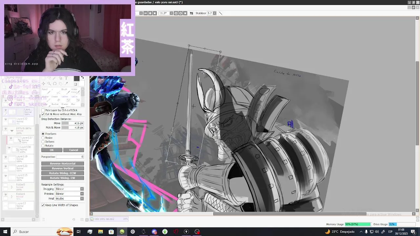Hide Layer122 with its eye icon
Image resolution: width=420 pixels, height=236 pixels.
[5, 120]
